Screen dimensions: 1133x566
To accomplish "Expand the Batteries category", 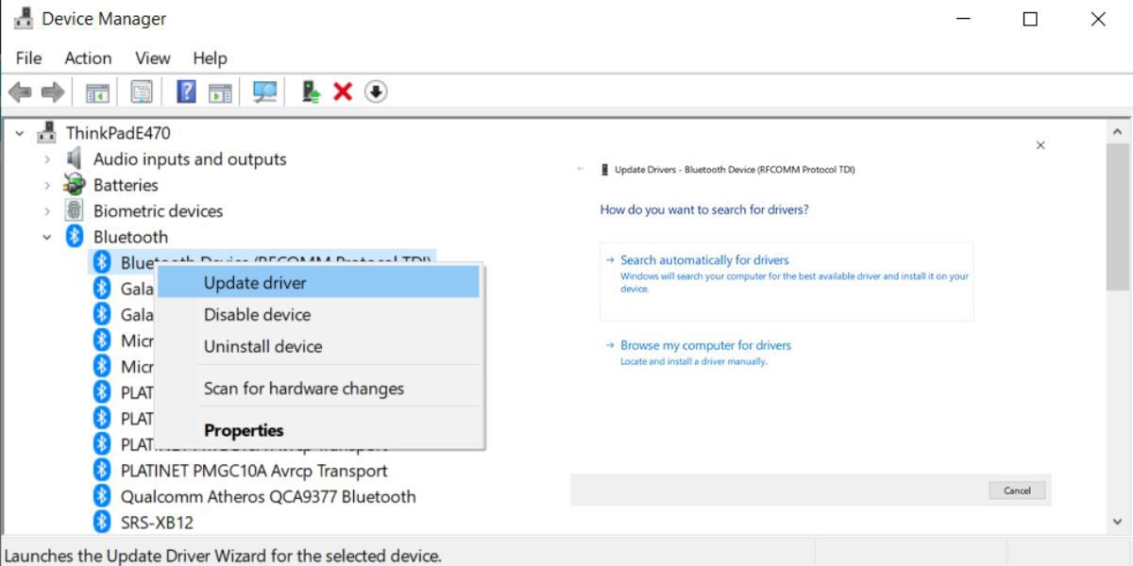I will 47,185.
